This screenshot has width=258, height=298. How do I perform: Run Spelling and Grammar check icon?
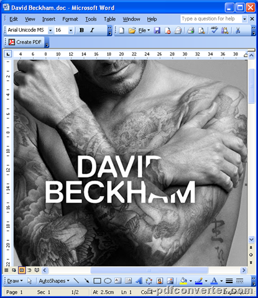pyautogui.click(x=214, y=30)
